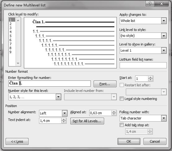Click the 1.1.1.1.1.1.1.1. preview line
172x151 pixels.
(x=83, y=59)
